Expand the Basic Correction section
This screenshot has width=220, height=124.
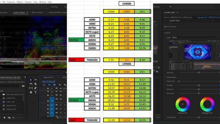pos(170,27)
